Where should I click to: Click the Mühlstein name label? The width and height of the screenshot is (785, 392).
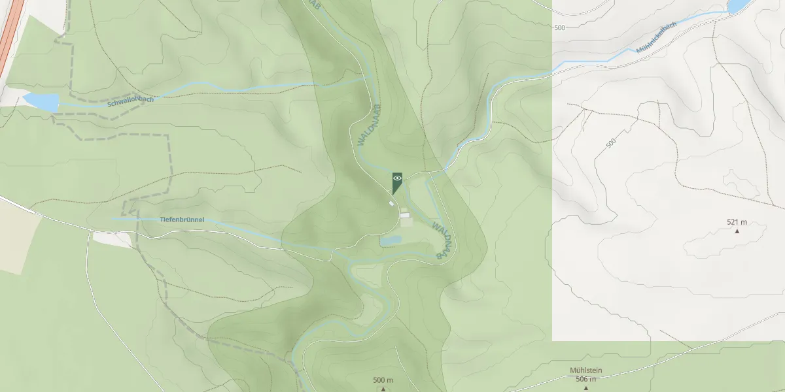point(585,371)
